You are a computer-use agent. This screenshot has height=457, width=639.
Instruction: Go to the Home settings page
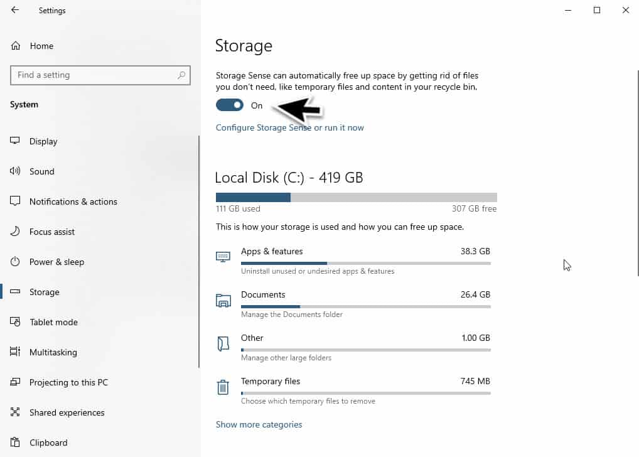[41, 45]
